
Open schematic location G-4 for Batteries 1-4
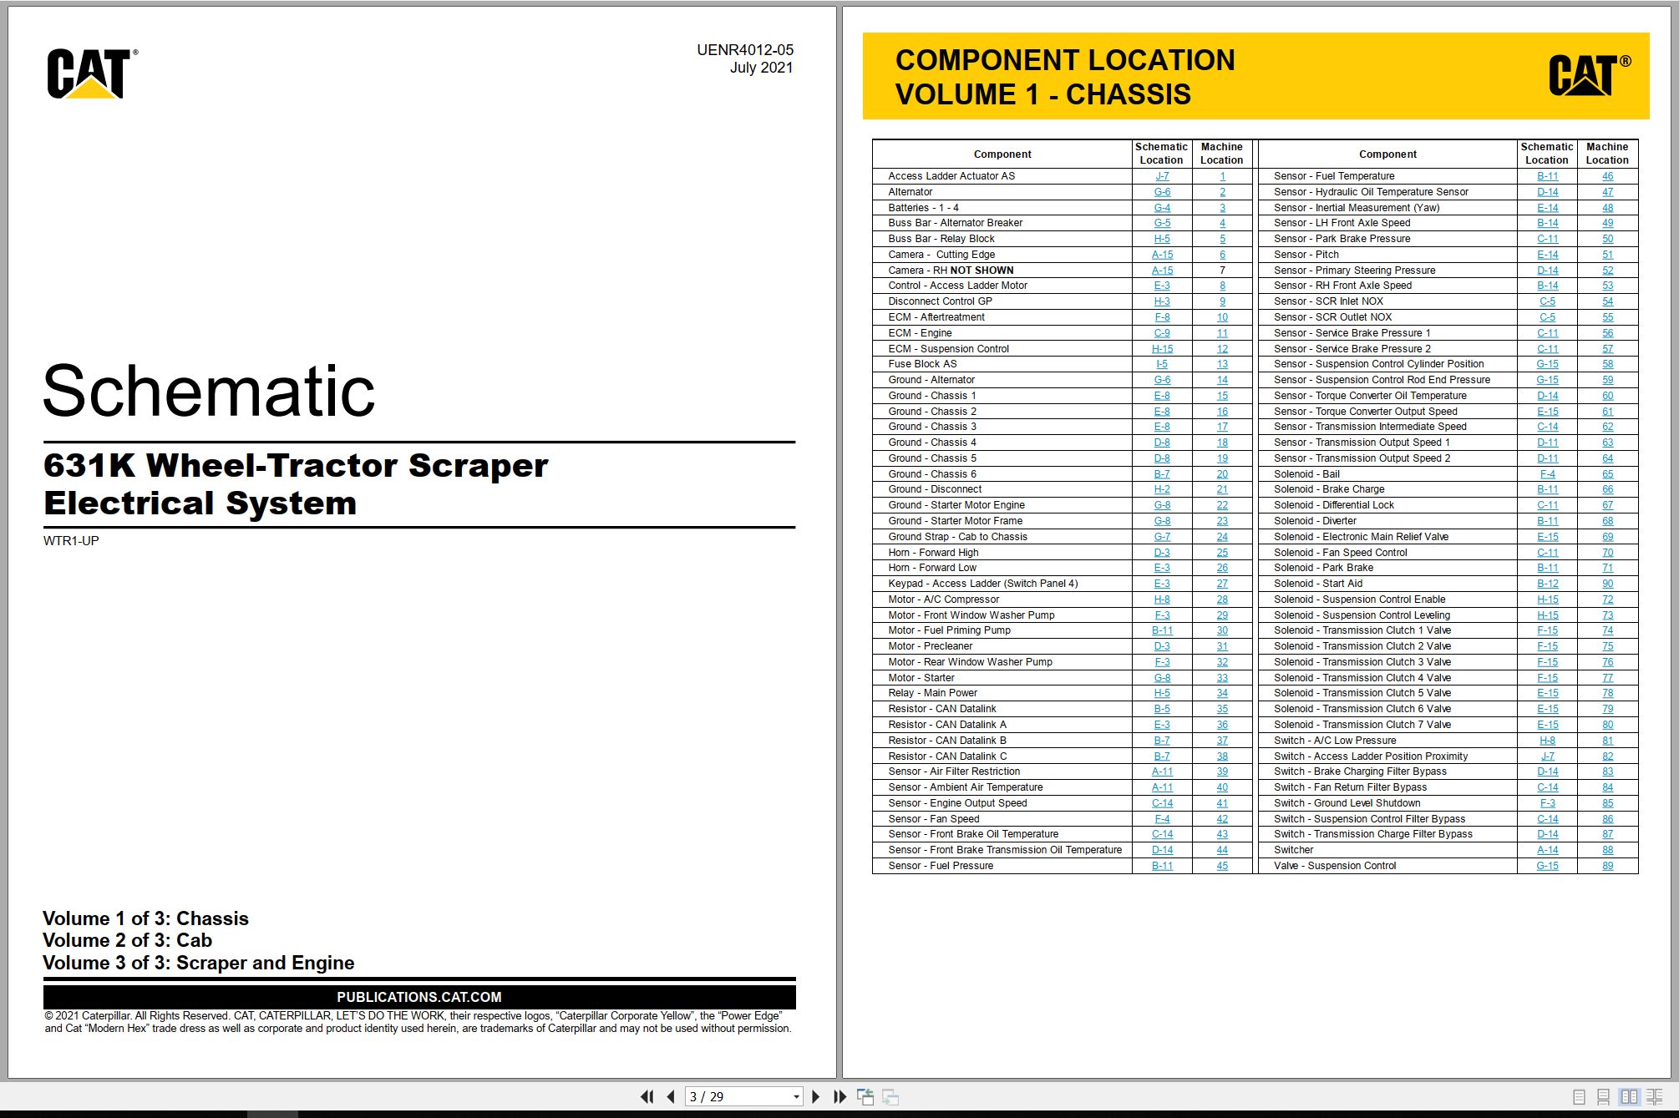[x=1162, y=208]
